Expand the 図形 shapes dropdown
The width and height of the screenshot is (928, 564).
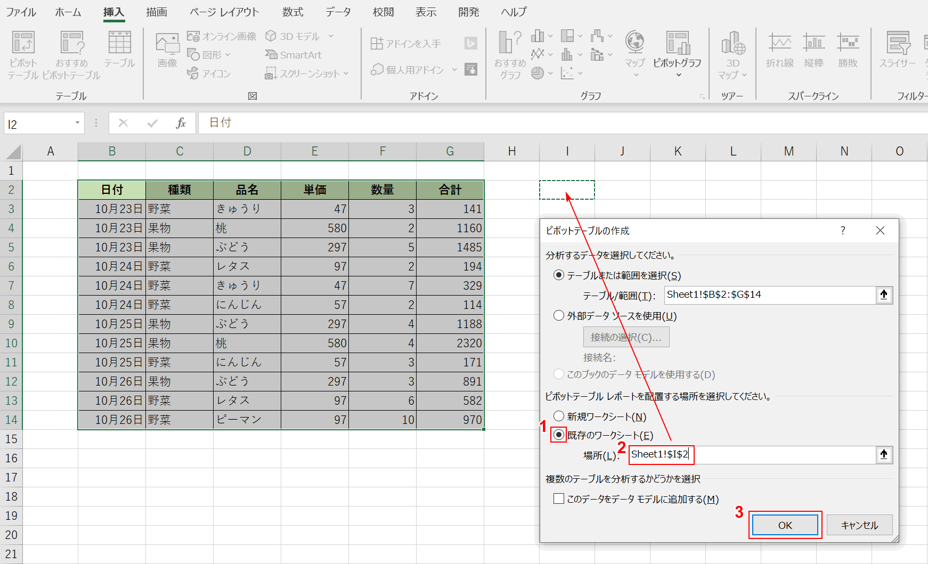click(x=228, y=55)
